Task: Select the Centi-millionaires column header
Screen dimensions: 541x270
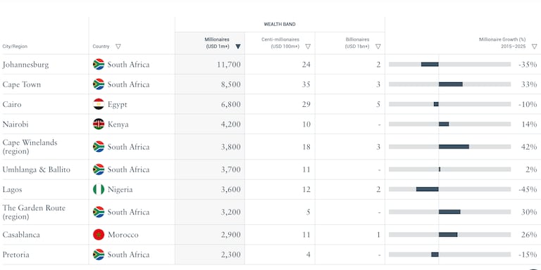Action: 280,43
